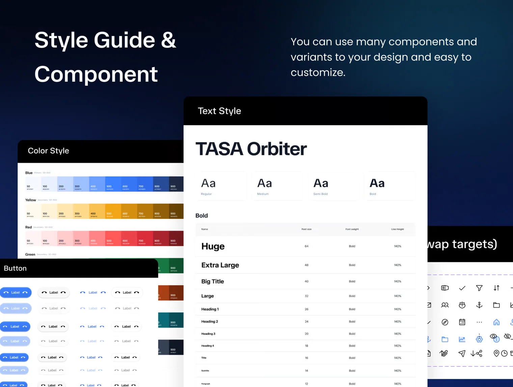This screenshot has height=387, width=513.
Task: Click the crossed-out eye hide icon
Action: coord(508,336)
